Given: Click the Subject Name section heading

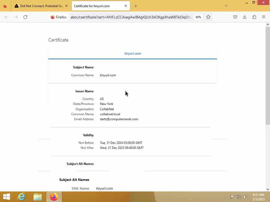Looking at the screenshot, I should click(83, 67).
